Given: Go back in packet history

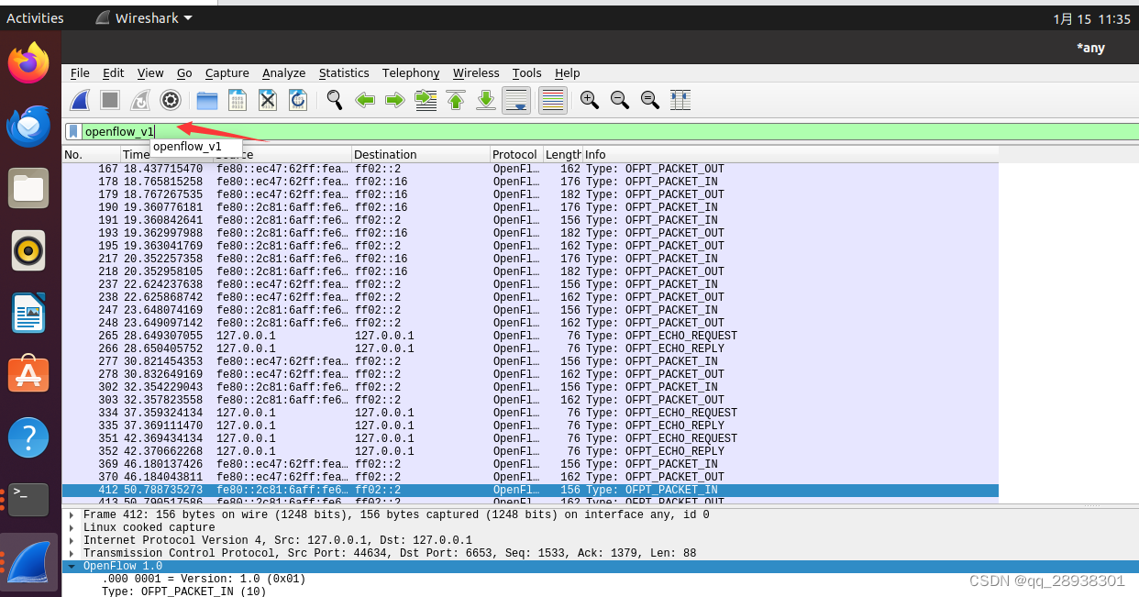Looking at the screenshot, I should click(x=365, y=100).
